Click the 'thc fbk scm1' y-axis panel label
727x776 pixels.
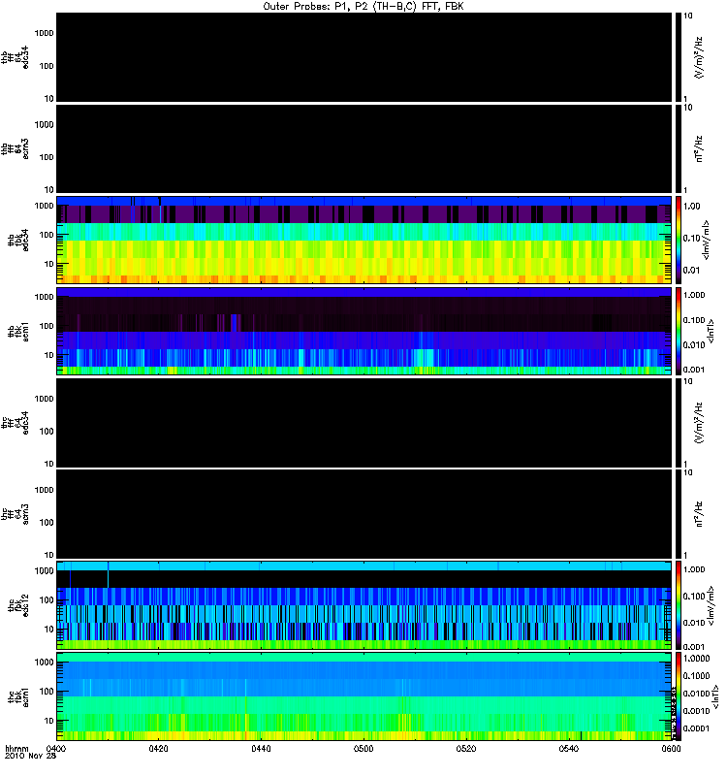[x=17, y=696]
